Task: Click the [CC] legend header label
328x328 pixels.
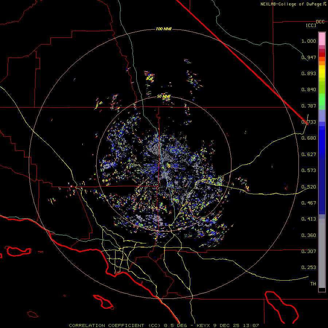Action: coord(311,25)
